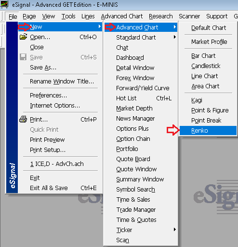
Task: Choose Area Chart
Action: coord(208,86)
